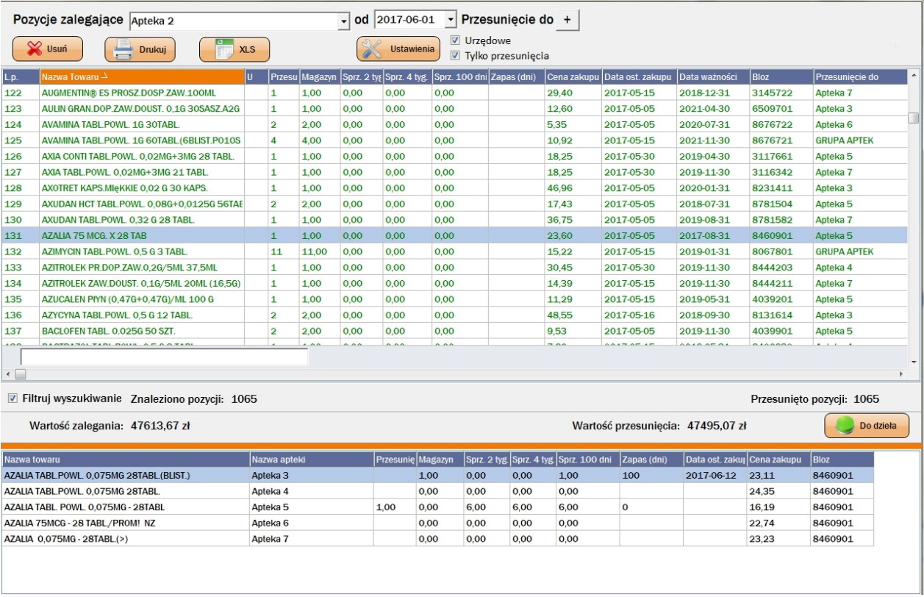
Task: Toggle the Urzędowe checkbox
Action: (455, 40)
